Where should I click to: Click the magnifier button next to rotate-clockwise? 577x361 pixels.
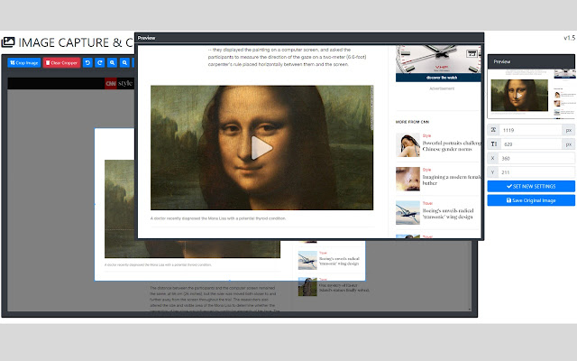pyautogui.click(x=112, y=62)
